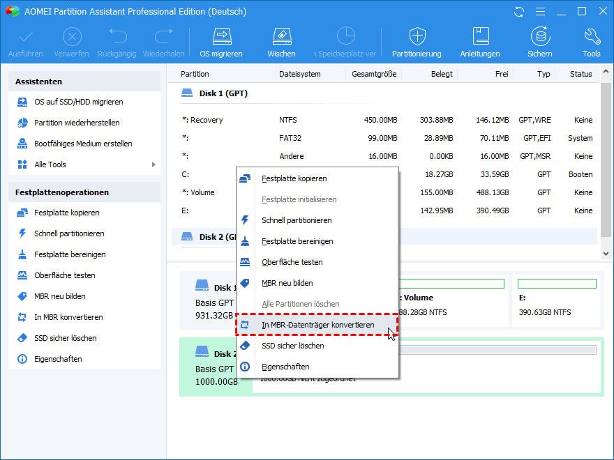Click the Status column header

pyautogui.click(x=581, y=74)
